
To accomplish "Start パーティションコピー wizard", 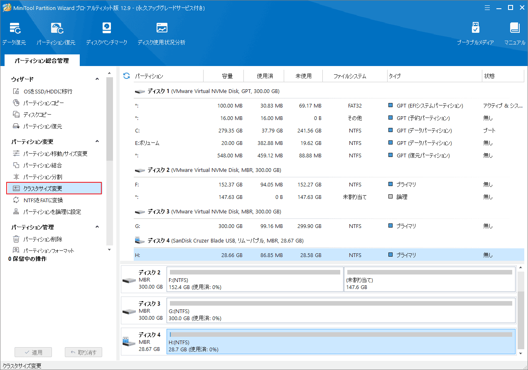I will tap(38, 103).
